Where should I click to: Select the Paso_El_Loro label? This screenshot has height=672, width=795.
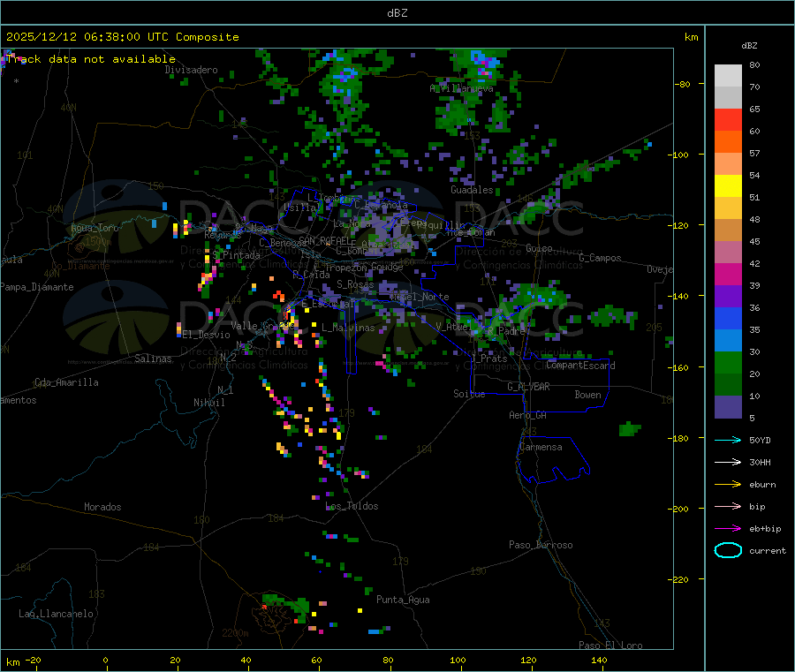click(611, 646)
